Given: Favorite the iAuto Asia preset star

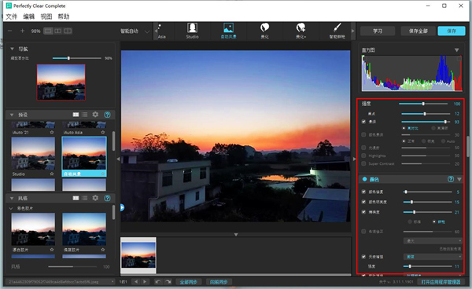Looking at the screenshot, I should point(103,132).
